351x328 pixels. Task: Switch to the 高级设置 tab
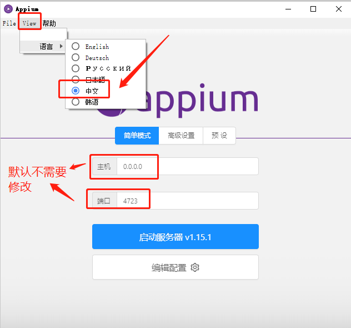point(181,136)
